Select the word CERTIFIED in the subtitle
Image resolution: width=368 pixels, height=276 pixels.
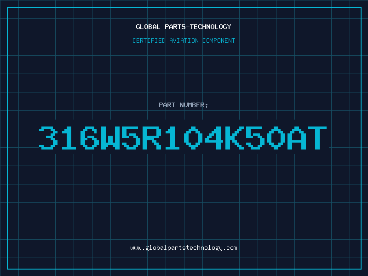(149, 40)
